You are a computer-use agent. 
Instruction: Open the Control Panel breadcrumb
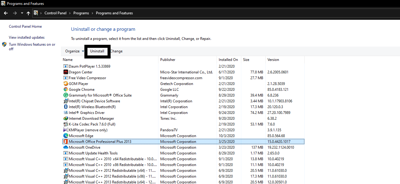(x=56, y=13)
